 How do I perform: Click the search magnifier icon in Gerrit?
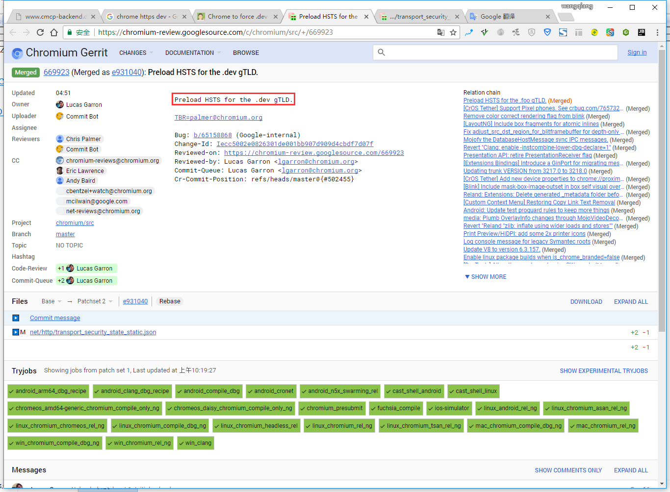coord(381,52)
